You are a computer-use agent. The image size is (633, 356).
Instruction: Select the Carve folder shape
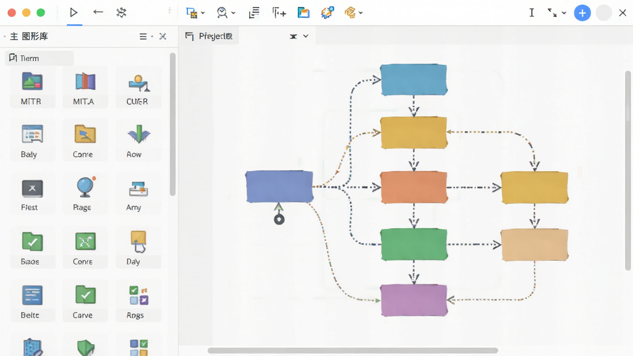(x=85, y=302)
